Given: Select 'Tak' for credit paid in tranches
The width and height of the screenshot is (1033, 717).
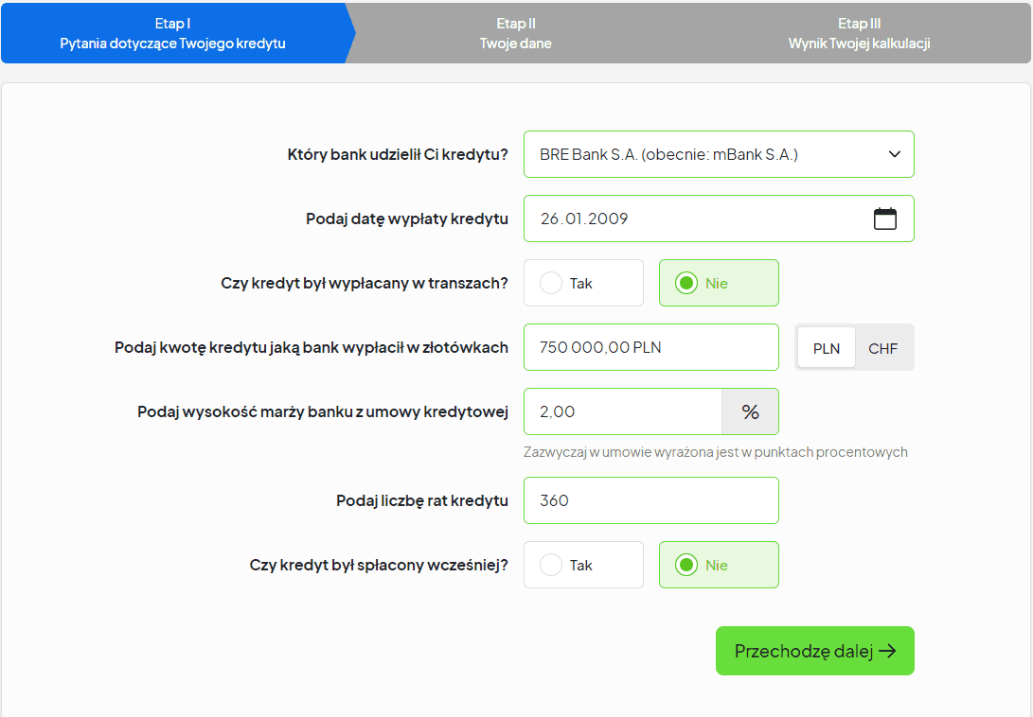Looking at the screenshot, I should point(583,283).
